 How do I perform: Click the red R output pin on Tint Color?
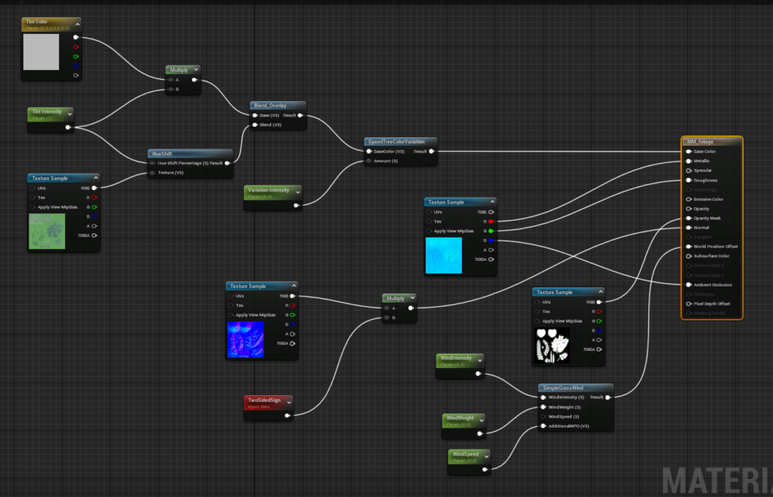(76, 47)
